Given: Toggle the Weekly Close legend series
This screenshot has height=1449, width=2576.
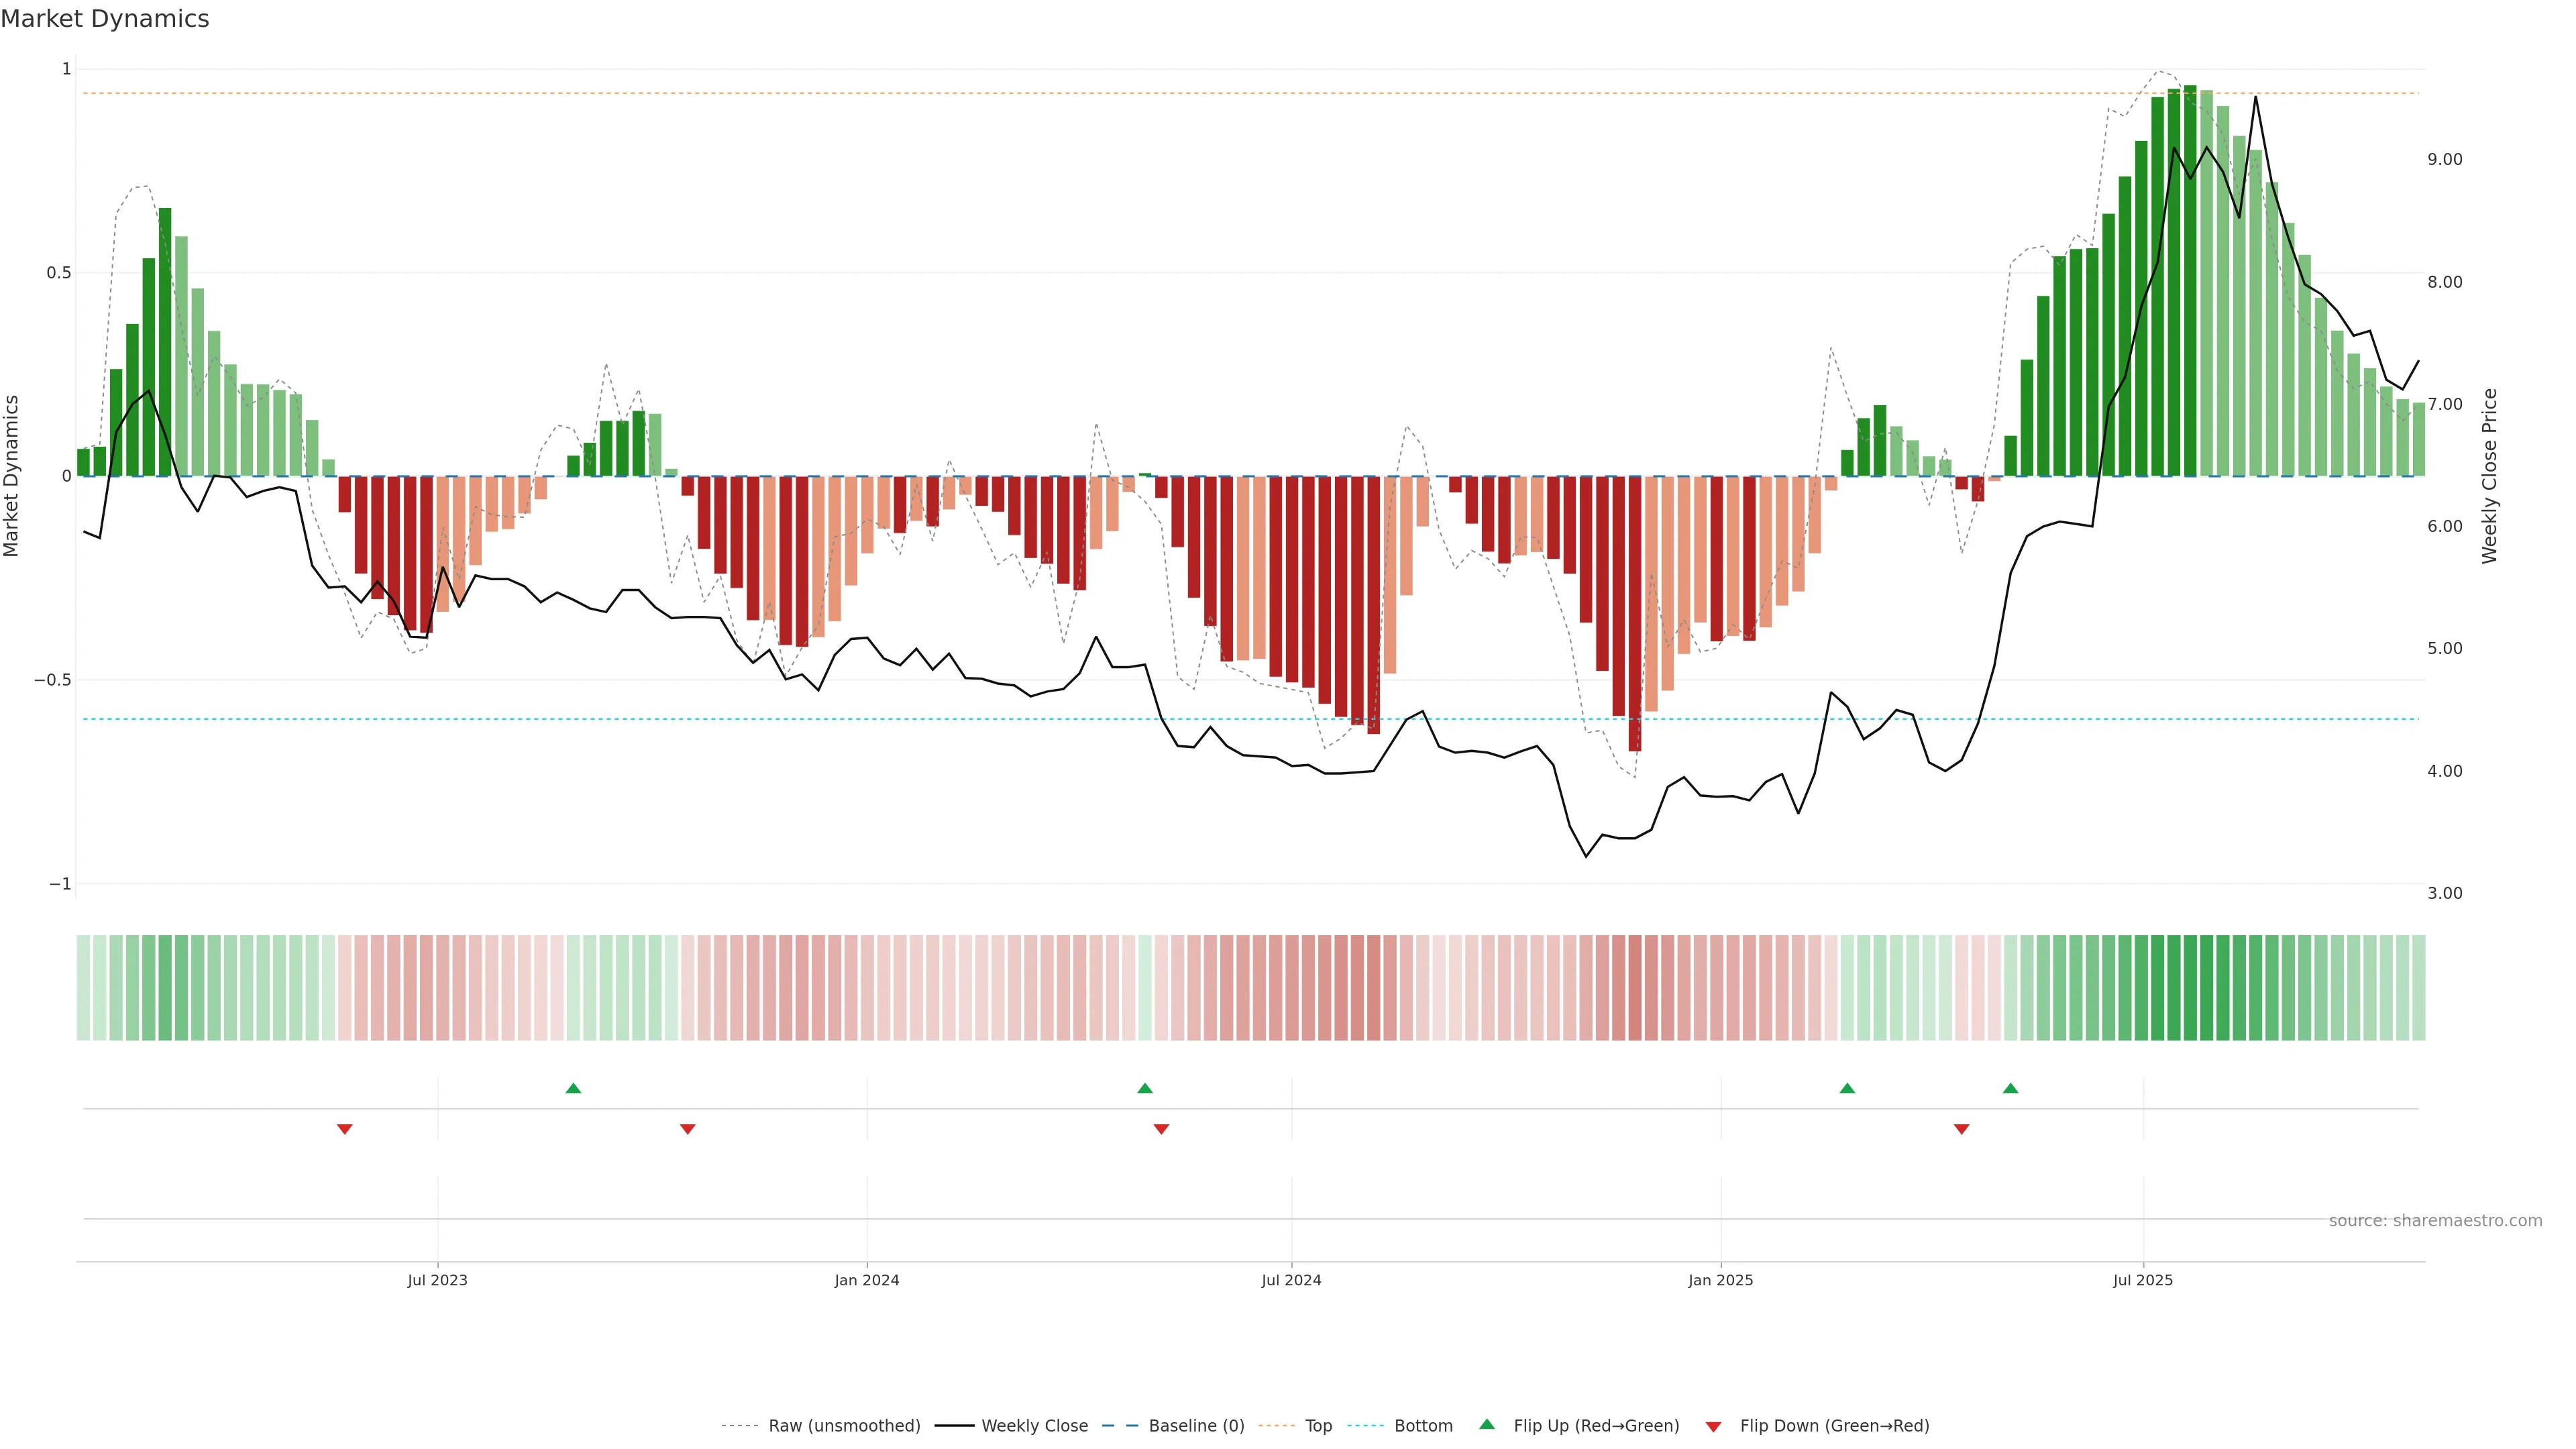Looking at the screenshot, I should point(1034,1426).
